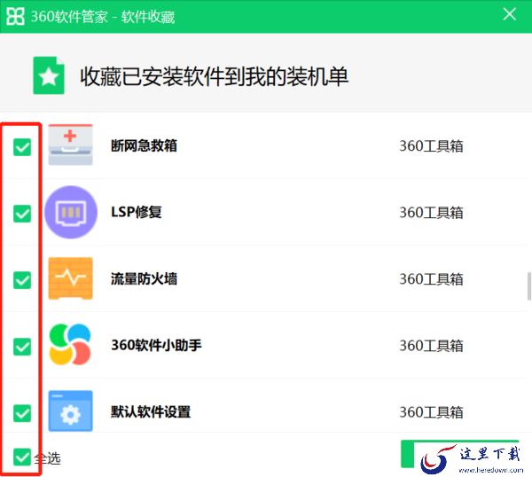532x477 pixels.
Task: Click the 360软件管家 - 软件收藏 title text
Action: 103,17
